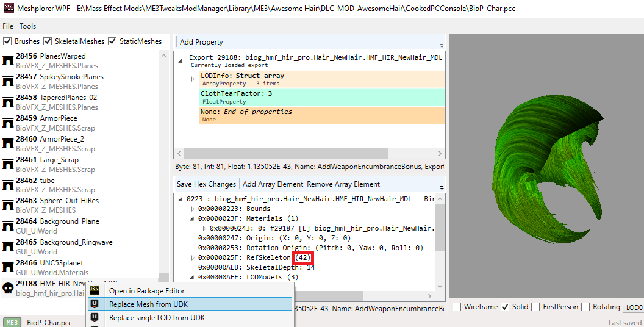Open the Tools menu
This screenshot has width=644, height=327.
pyautogui.click(x=27, y=26)
